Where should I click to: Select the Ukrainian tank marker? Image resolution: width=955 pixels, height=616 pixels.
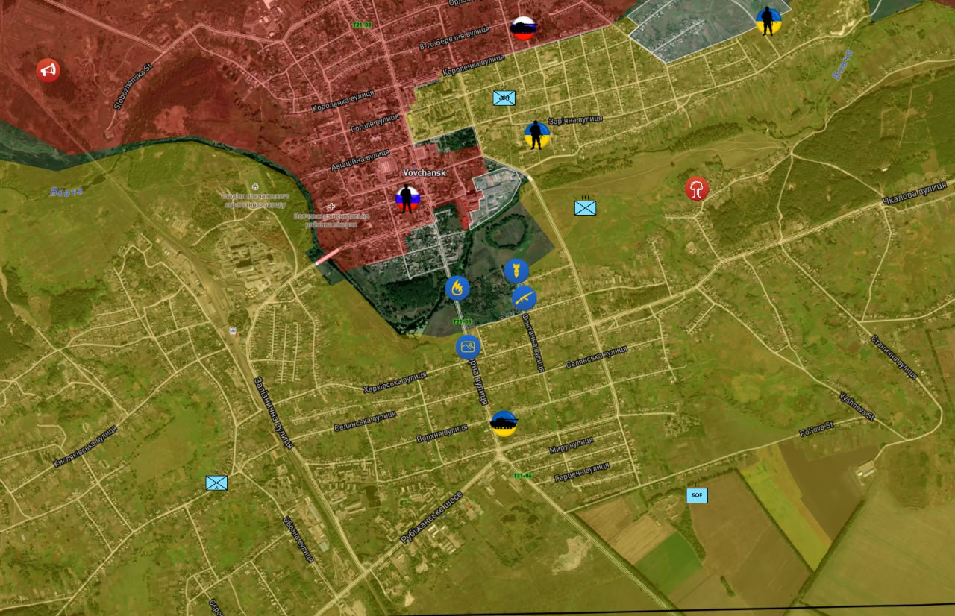[504, 424]
